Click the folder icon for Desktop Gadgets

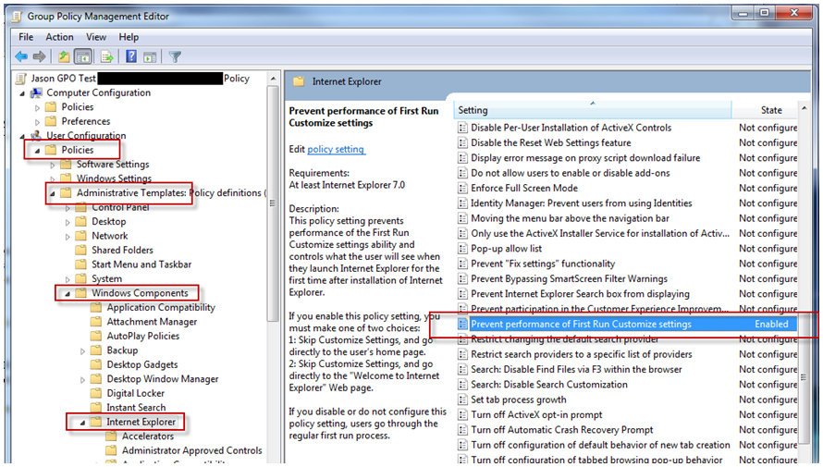96,364
